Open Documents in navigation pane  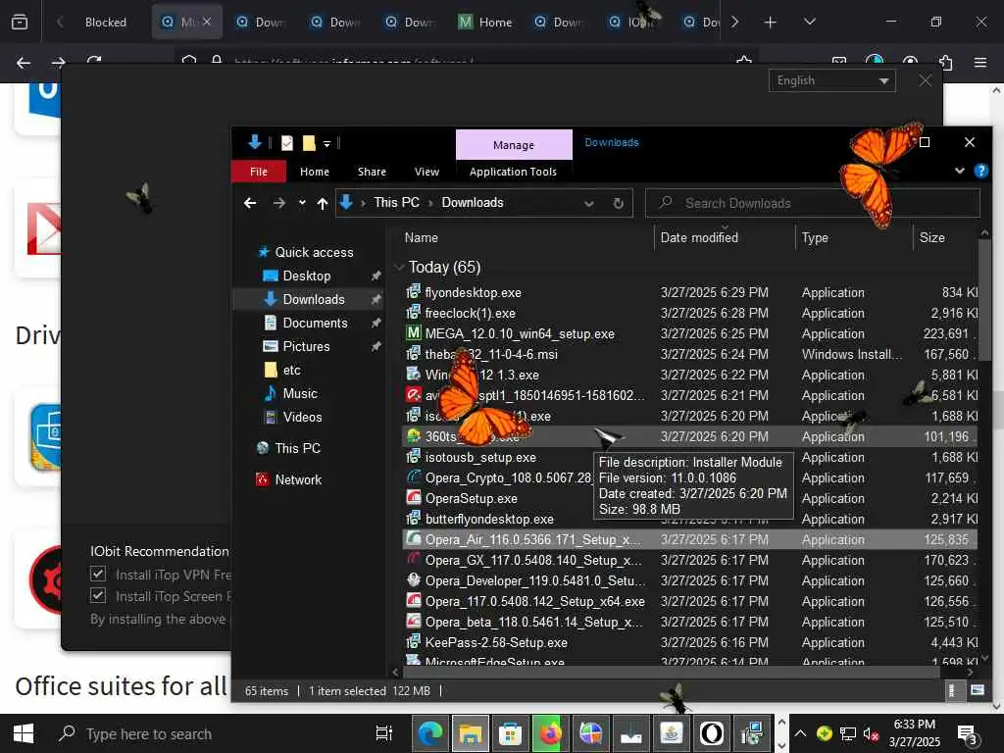click(x=315, y=323)
